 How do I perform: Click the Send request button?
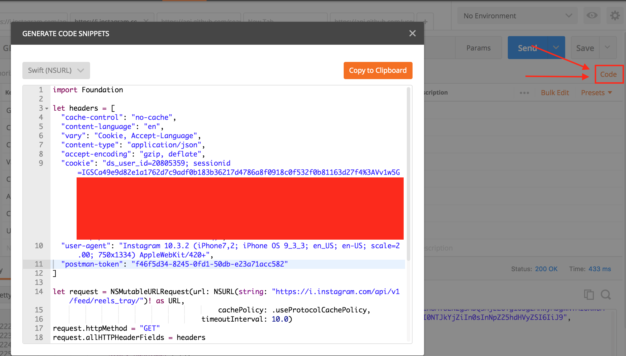527,48
